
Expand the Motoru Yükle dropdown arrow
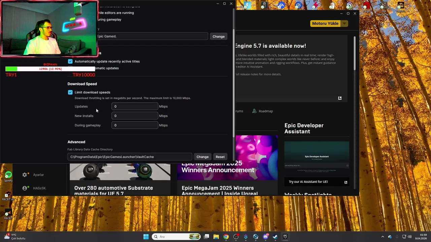click(x=344, y=24)
